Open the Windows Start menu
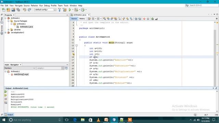This screenshot has width=219, height=123. point(4,120)
